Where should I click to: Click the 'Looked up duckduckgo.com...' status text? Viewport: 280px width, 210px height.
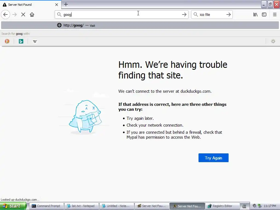20,199
